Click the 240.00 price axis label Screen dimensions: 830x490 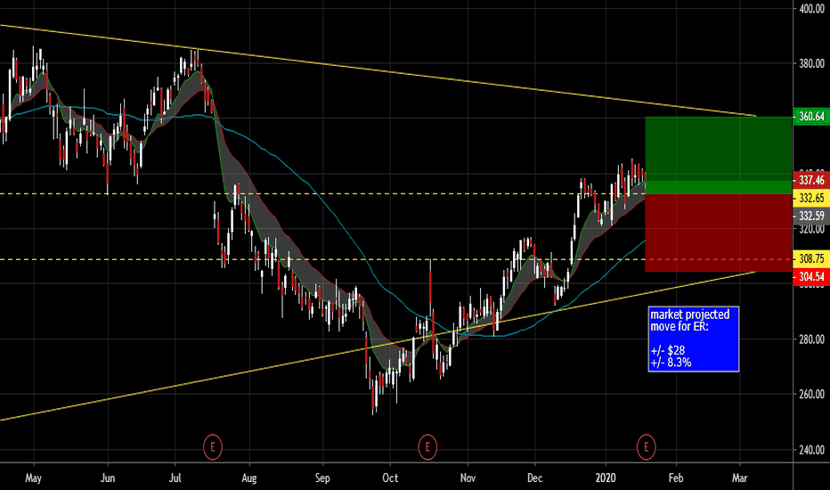pyautogui.click(x=811, y=450)
